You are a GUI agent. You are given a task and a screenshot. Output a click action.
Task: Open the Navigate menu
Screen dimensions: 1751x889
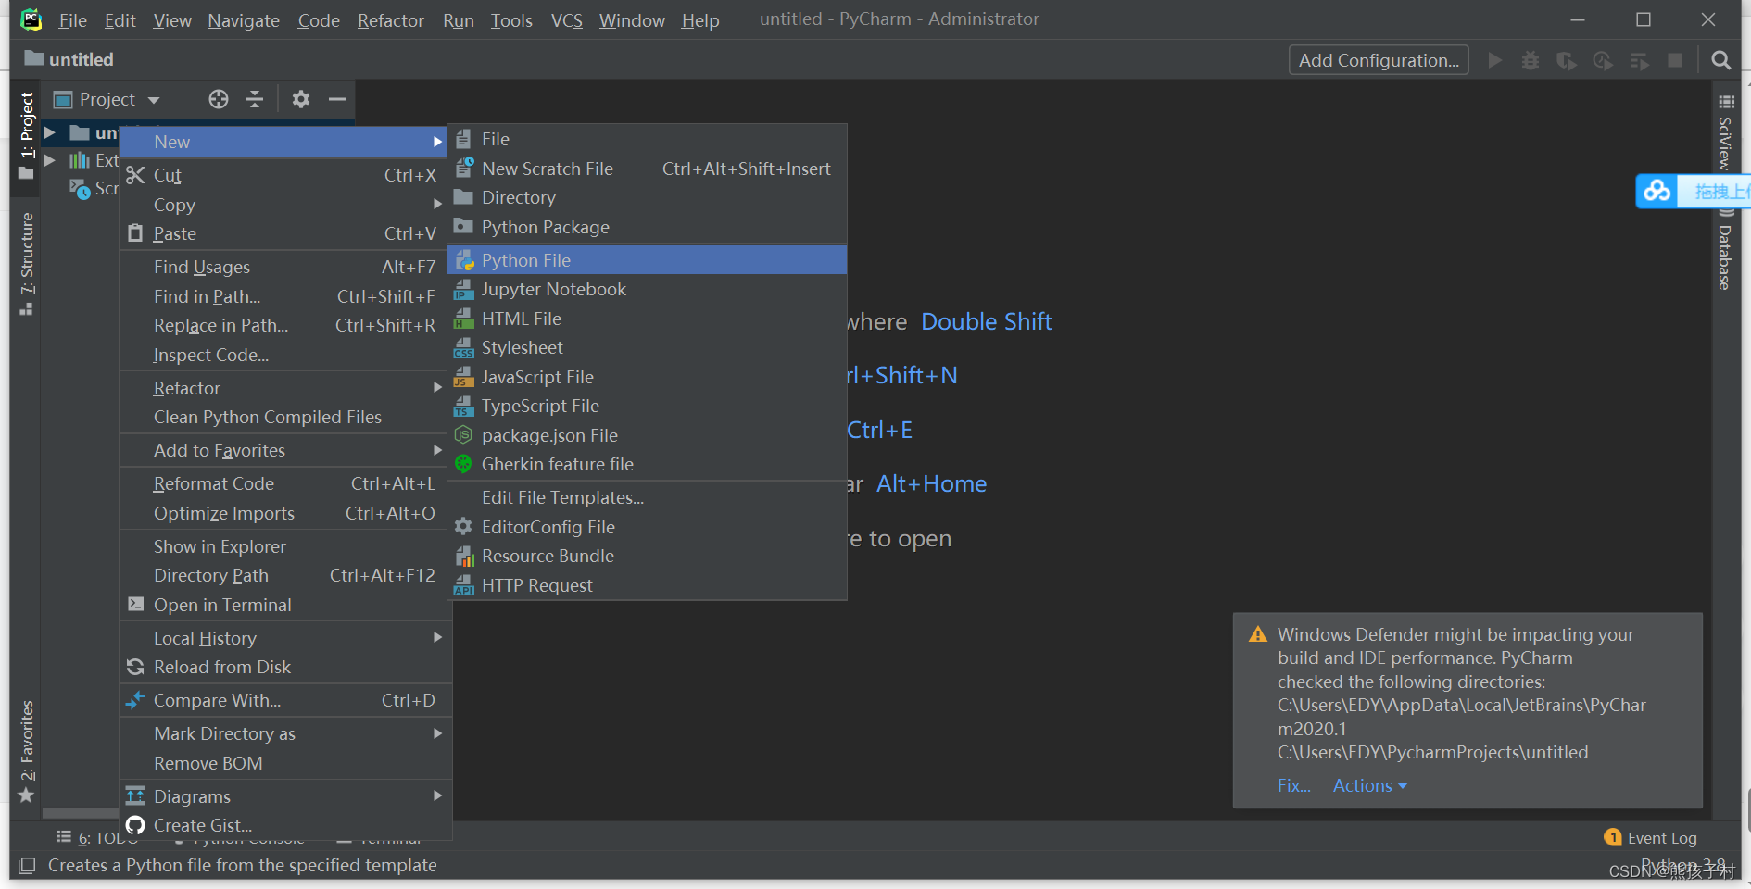pos(244,20)
